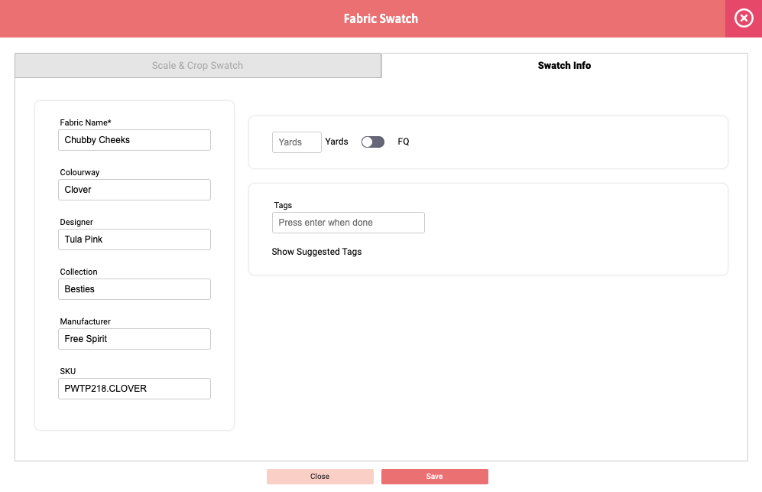Click the Yards quantity input box
The height and width of the screenshot is (492, 762).
tap(297, 142)
